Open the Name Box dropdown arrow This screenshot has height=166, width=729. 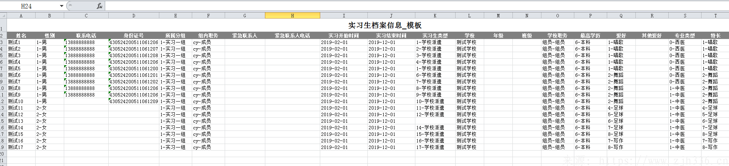click(61, 6)
